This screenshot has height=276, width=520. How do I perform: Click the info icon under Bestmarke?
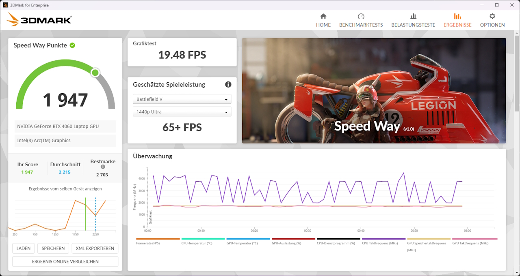(103, 167)
